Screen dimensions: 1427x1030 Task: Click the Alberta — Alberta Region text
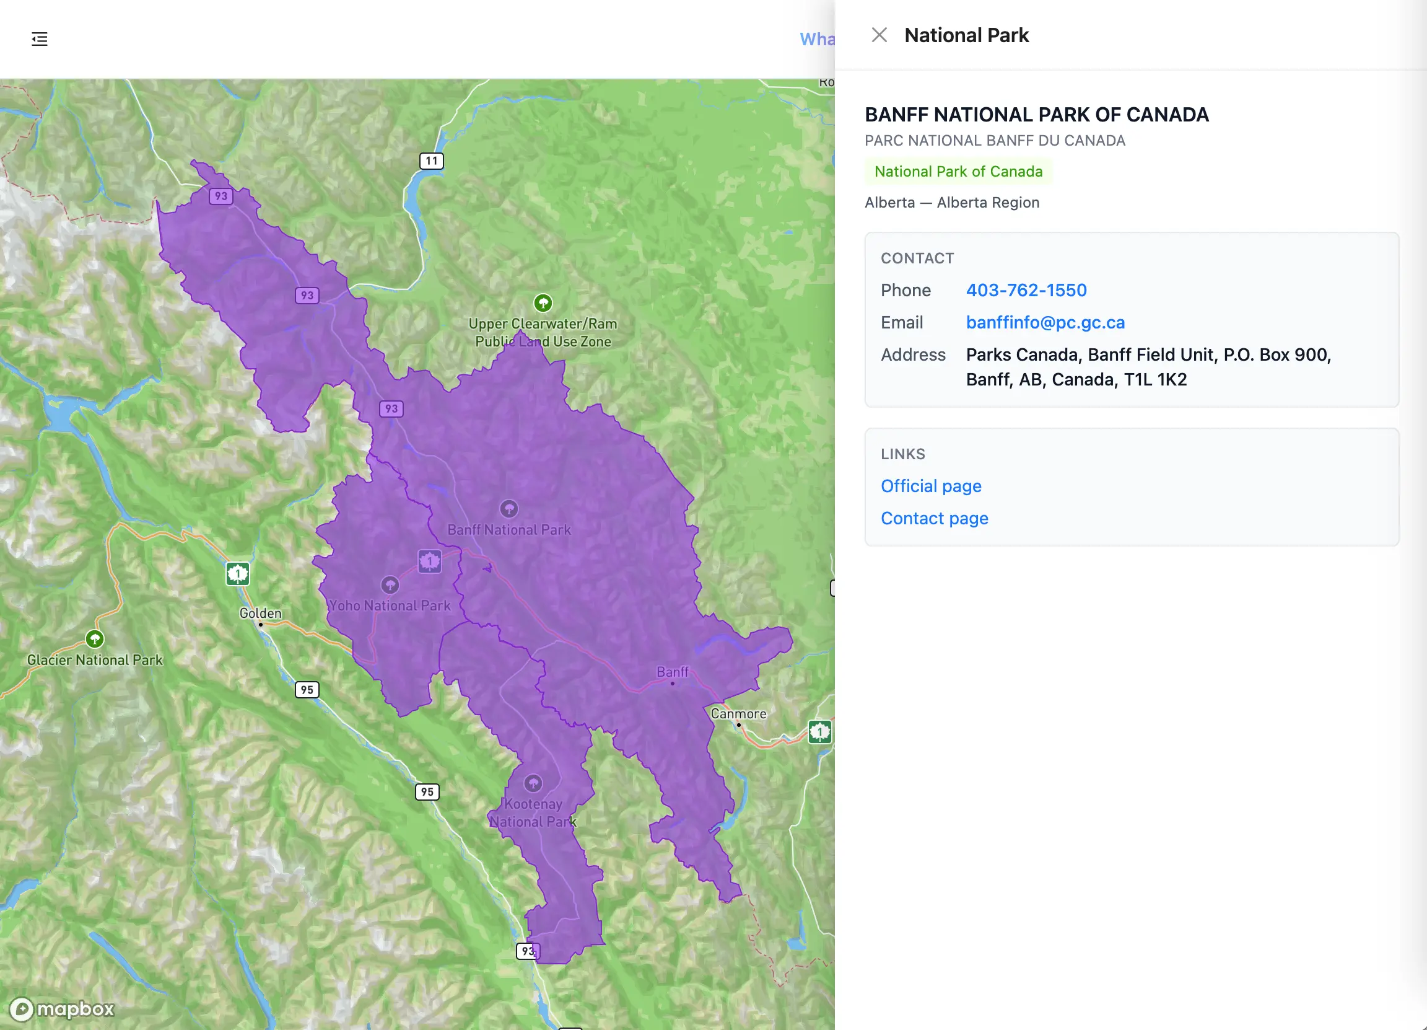click(x=952, y=202)
